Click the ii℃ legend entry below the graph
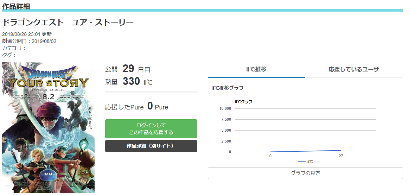This screenshot has height=195, width=409. pyautogui.click(x=306, y=162)
